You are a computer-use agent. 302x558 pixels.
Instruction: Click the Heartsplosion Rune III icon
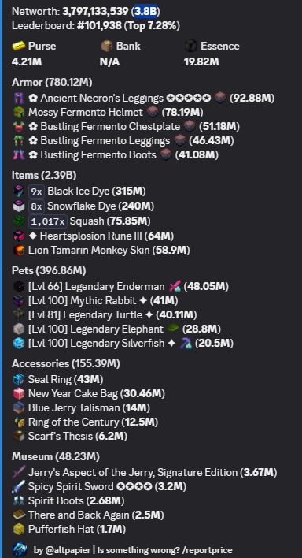pyautogui.click(x=18, y=236)
